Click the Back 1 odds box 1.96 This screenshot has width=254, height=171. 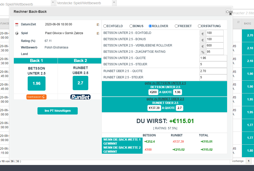[x=37, y=83]
